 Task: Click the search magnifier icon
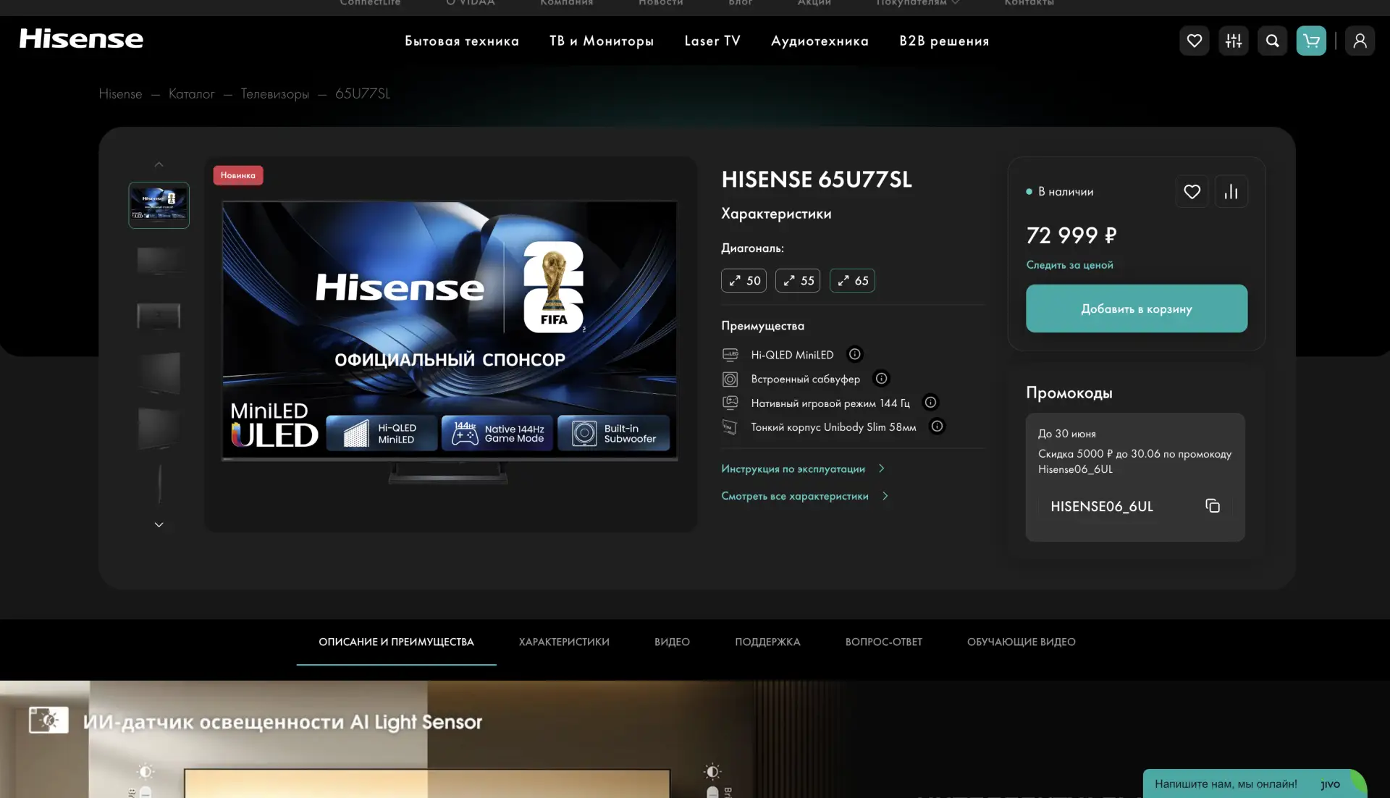[1273, 41]
